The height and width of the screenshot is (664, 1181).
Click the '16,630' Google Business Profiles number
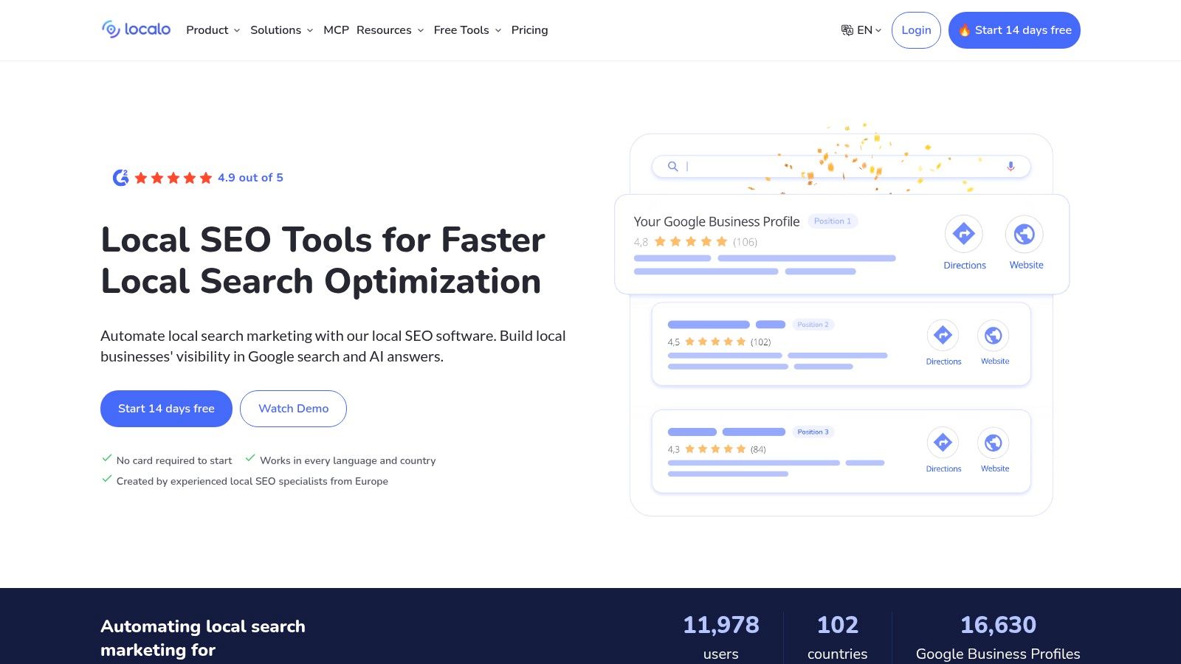pos(998,625)
